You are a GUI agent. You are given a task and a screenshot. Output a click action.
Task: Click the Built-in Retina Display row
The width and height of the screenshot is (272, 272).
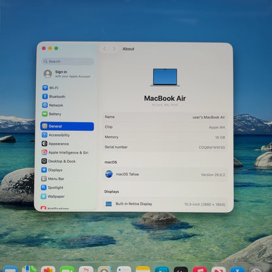pos(165,204)
